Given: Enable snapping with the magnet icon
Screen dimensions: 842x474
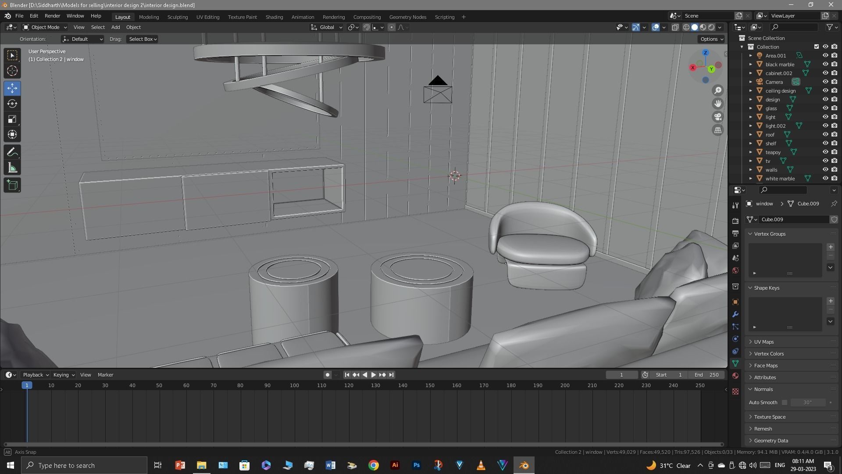Looking at the screenshot, I should [367, 27].
